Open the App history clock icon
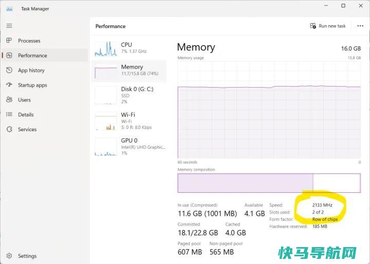 tap(9, 70)
